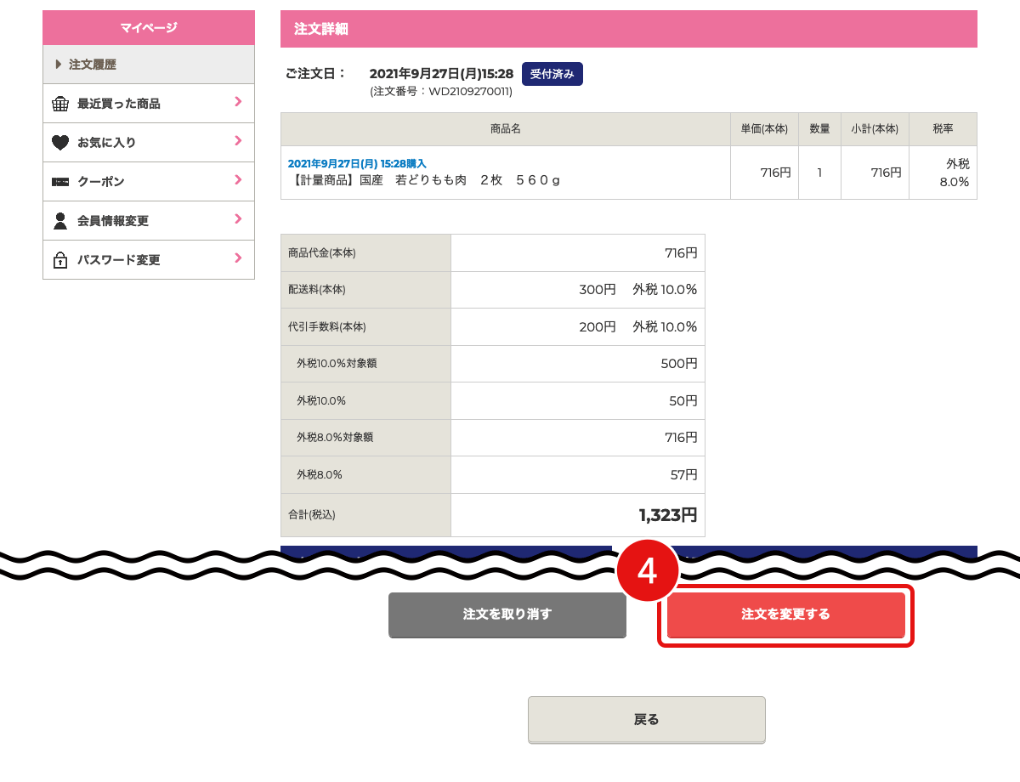Open the 注文履歴 menu item
This screenshot has width=1020, height=782.
click(x=93, y=65)
